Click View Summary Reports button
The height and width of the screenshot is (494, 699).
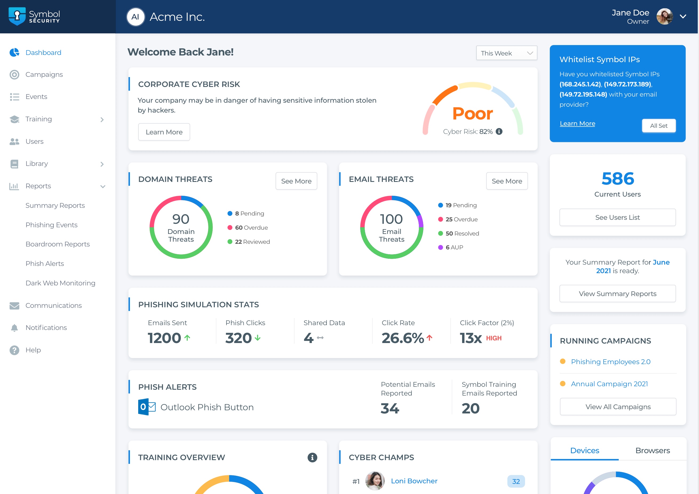point(617,294)
